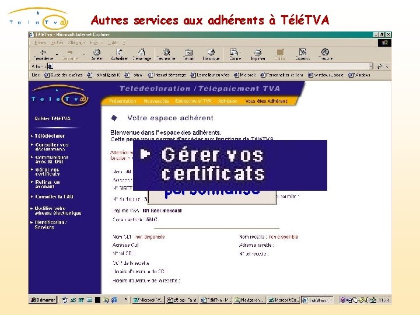Select the Vous êtes Adhérent tab

pyautogui.click(x=266, y=101)
